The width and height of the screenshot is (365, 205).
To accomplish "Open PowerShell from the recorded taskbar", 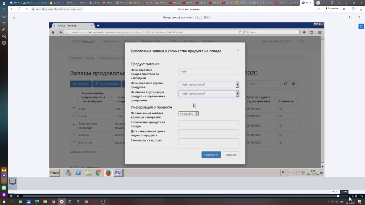I will (x=78, y=173).
